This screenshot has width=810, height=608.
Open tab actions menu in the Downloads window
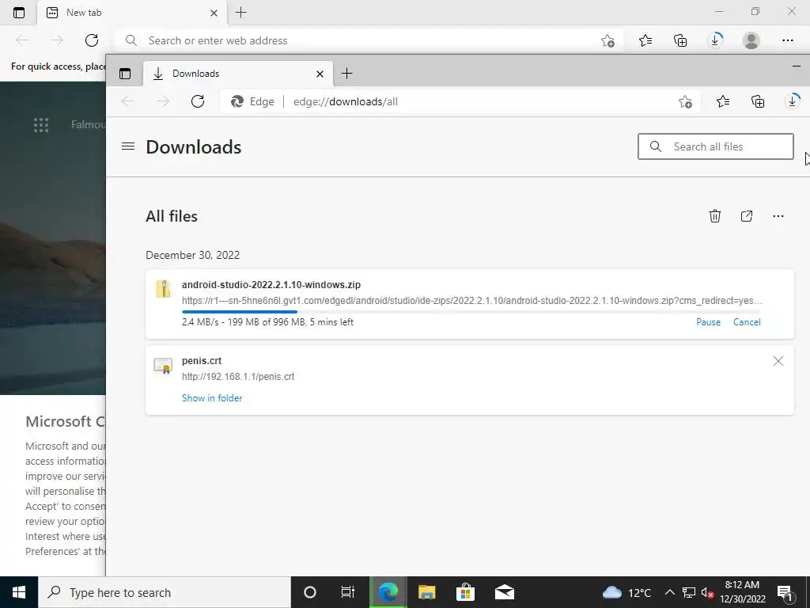125,74
